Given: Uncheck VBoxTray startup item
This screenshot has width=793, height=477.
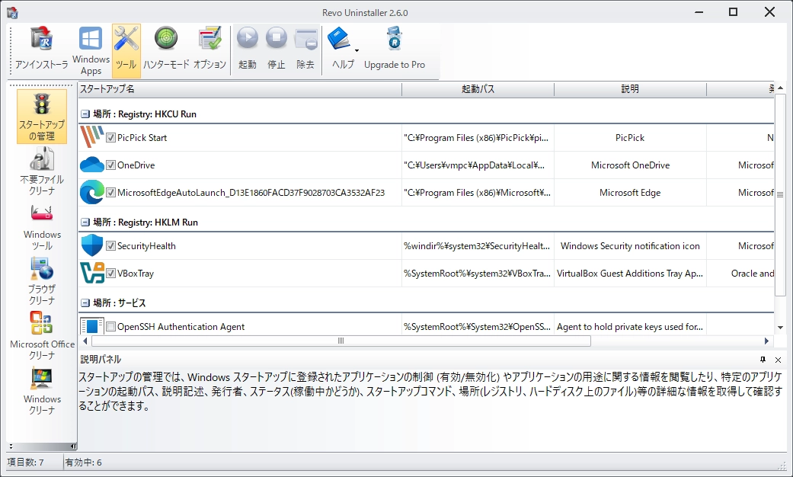Looking at the screenshot, I should pos(110,273).
